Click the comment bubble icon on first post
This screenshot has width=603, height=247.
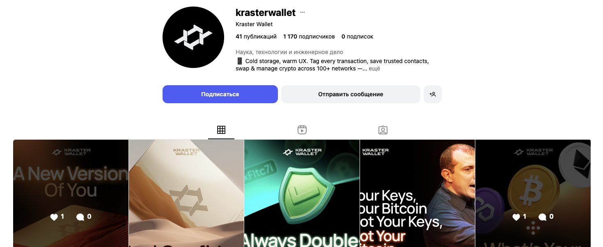[80, 217]
